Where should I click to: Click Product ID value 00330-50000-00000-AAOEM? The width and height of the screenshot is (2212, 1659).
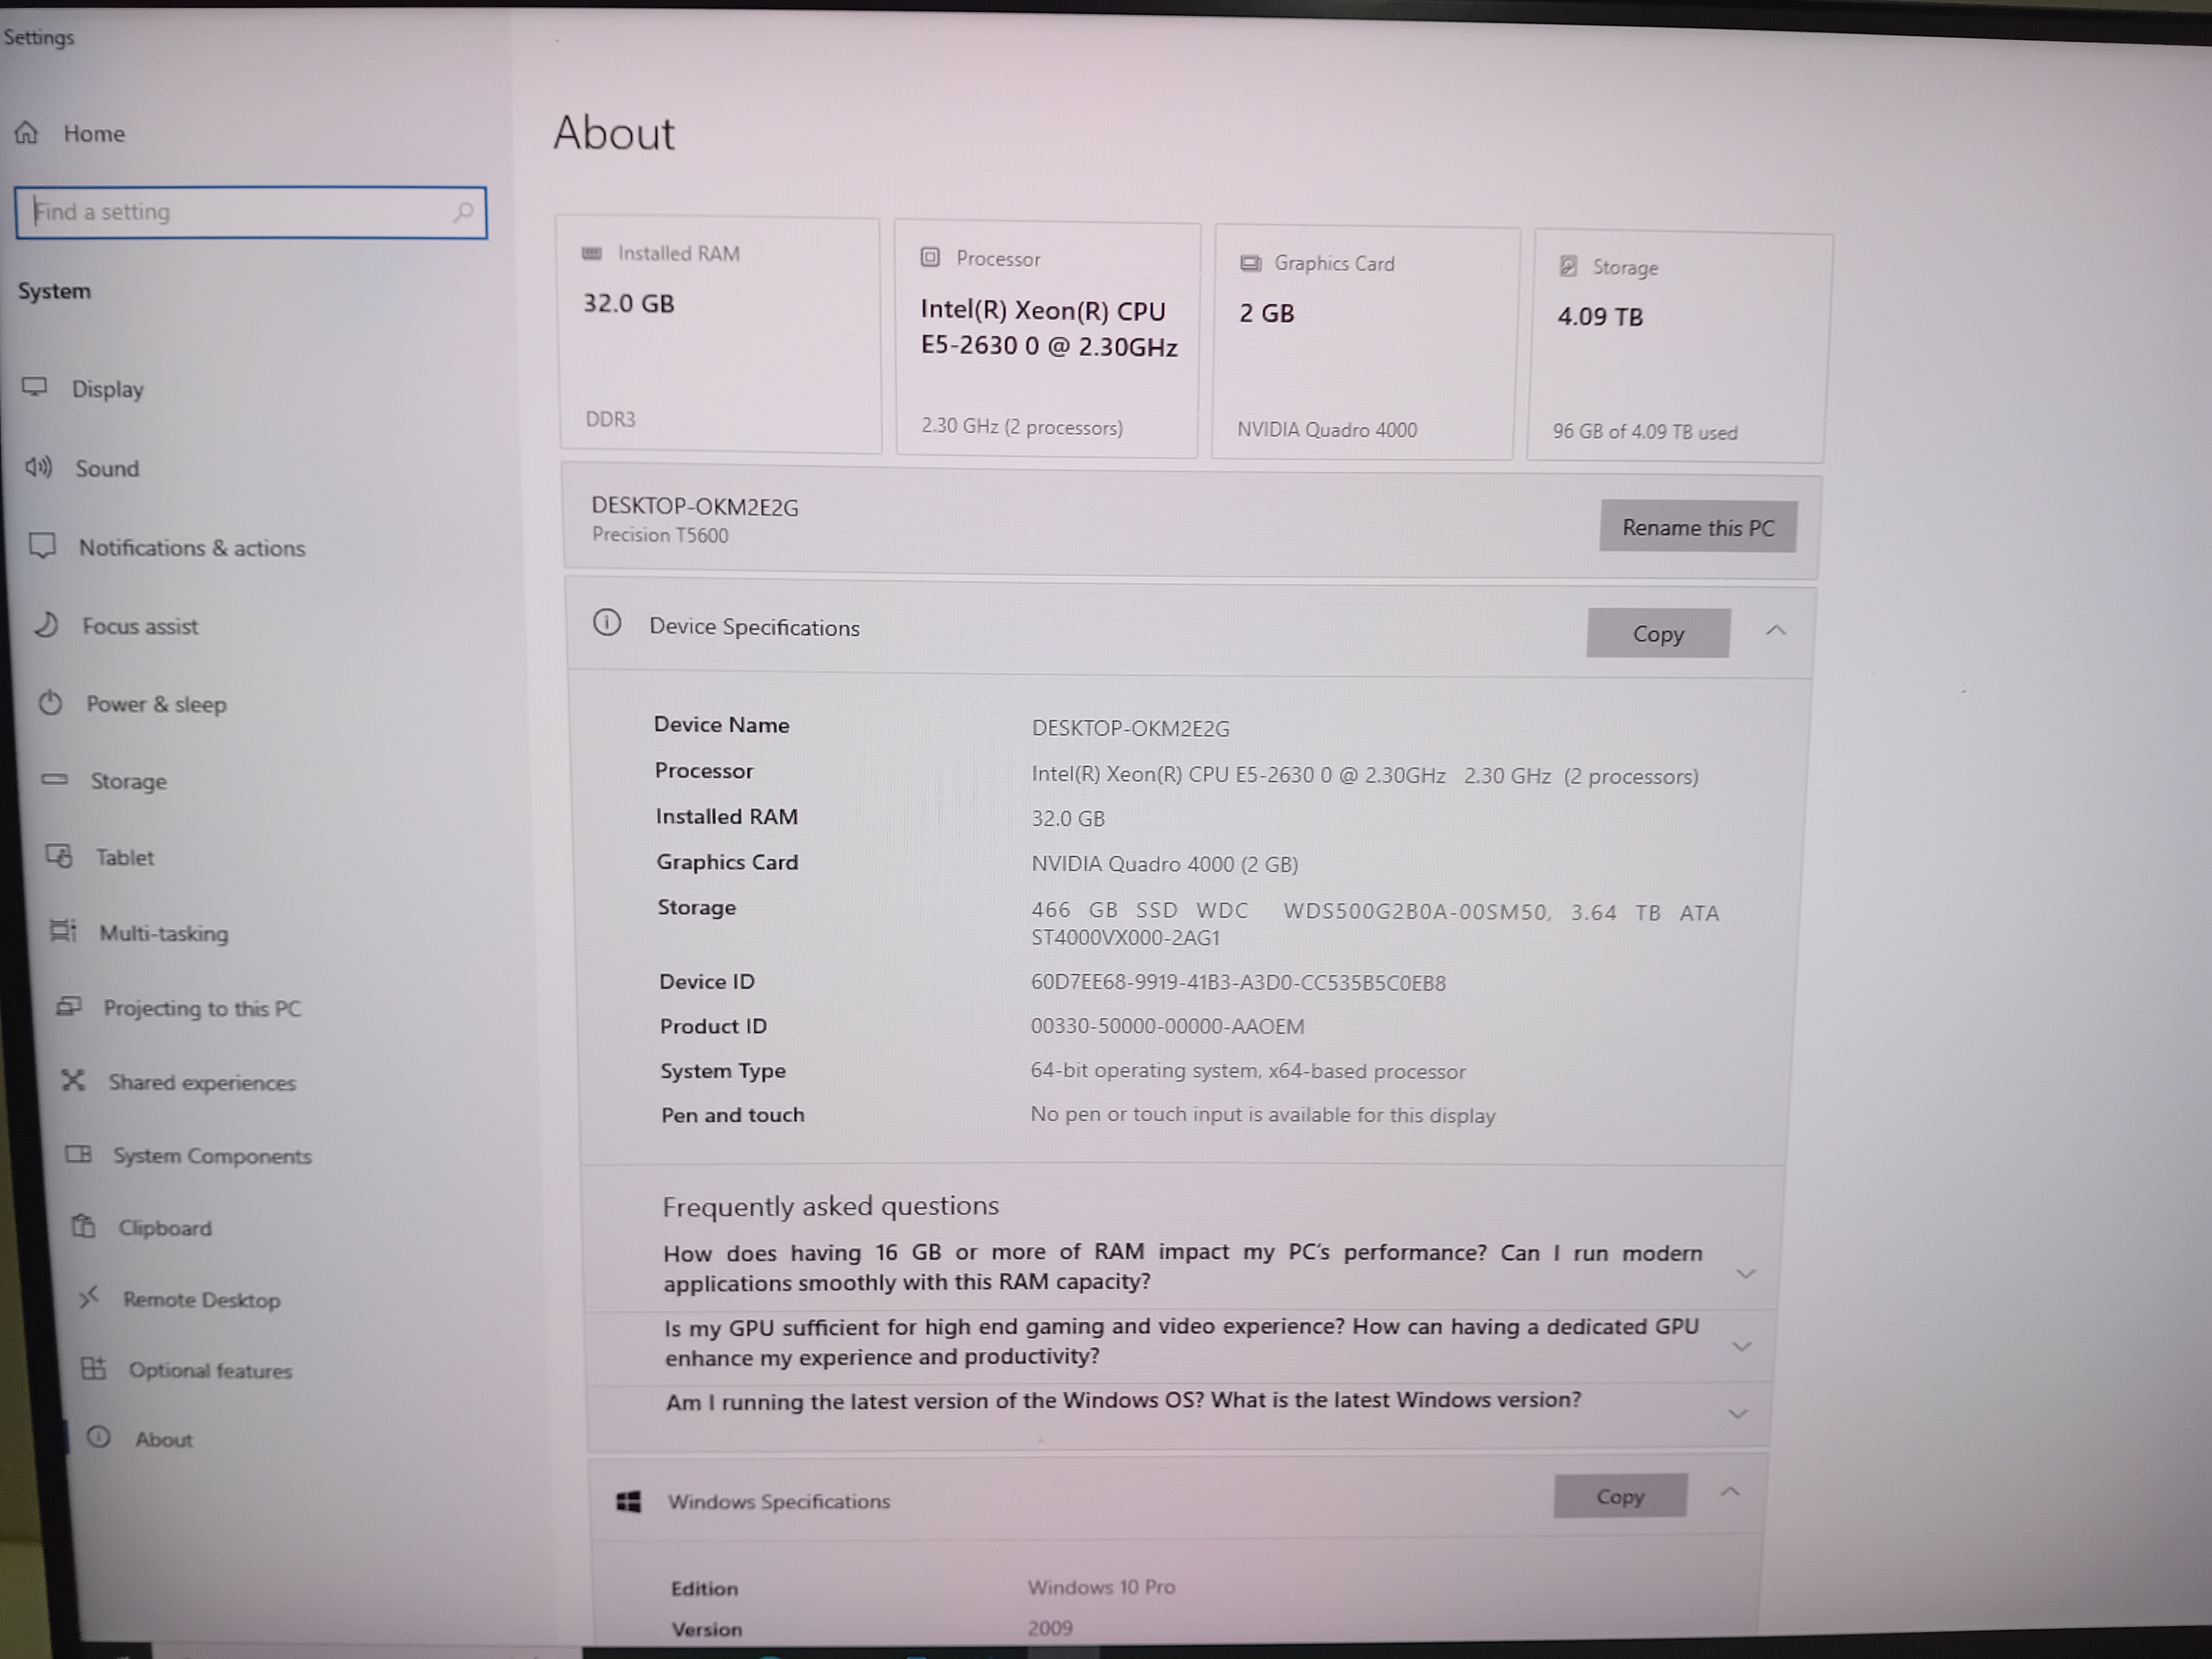coord(1167,1026)
